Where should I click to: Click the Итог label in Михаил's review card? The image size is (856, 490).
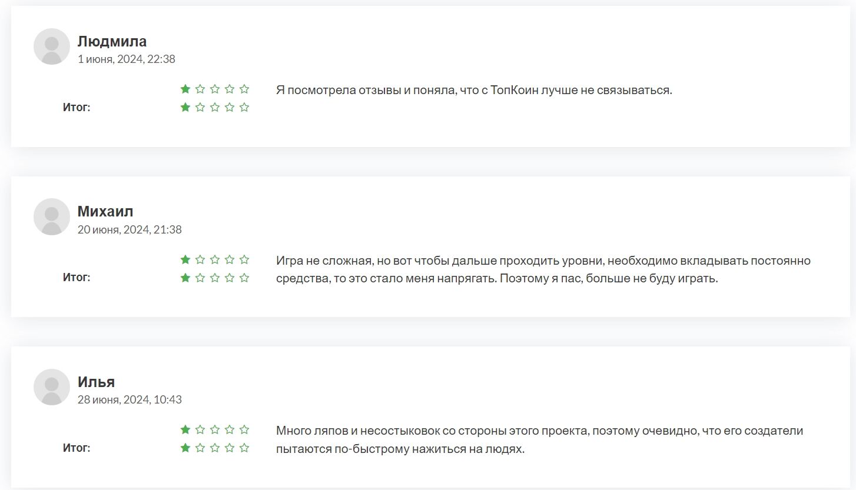pyautogui.click(x=77, y=277)
